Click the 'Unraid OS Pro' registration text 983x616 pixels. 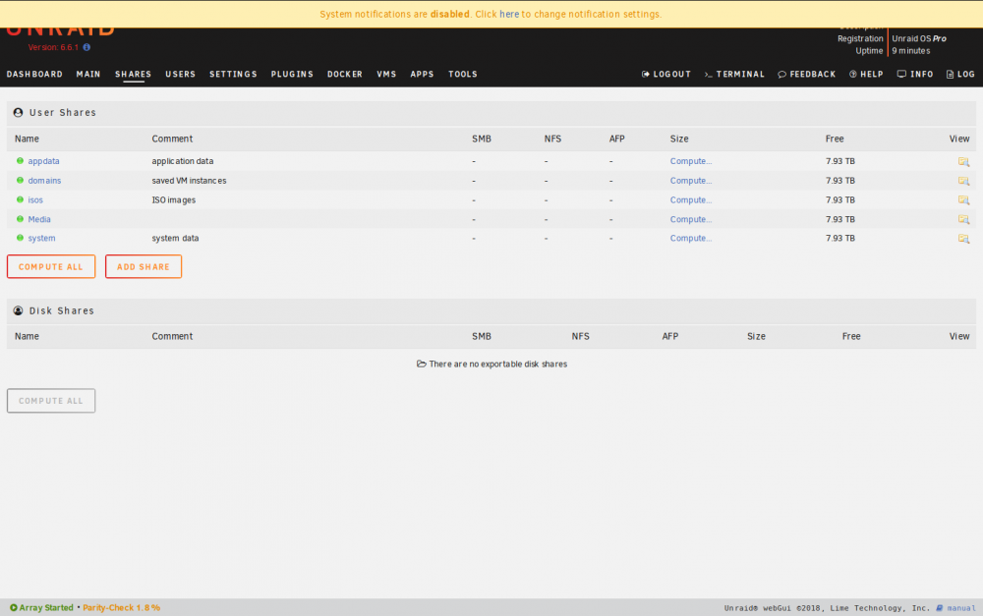click(x=919, y=39)
